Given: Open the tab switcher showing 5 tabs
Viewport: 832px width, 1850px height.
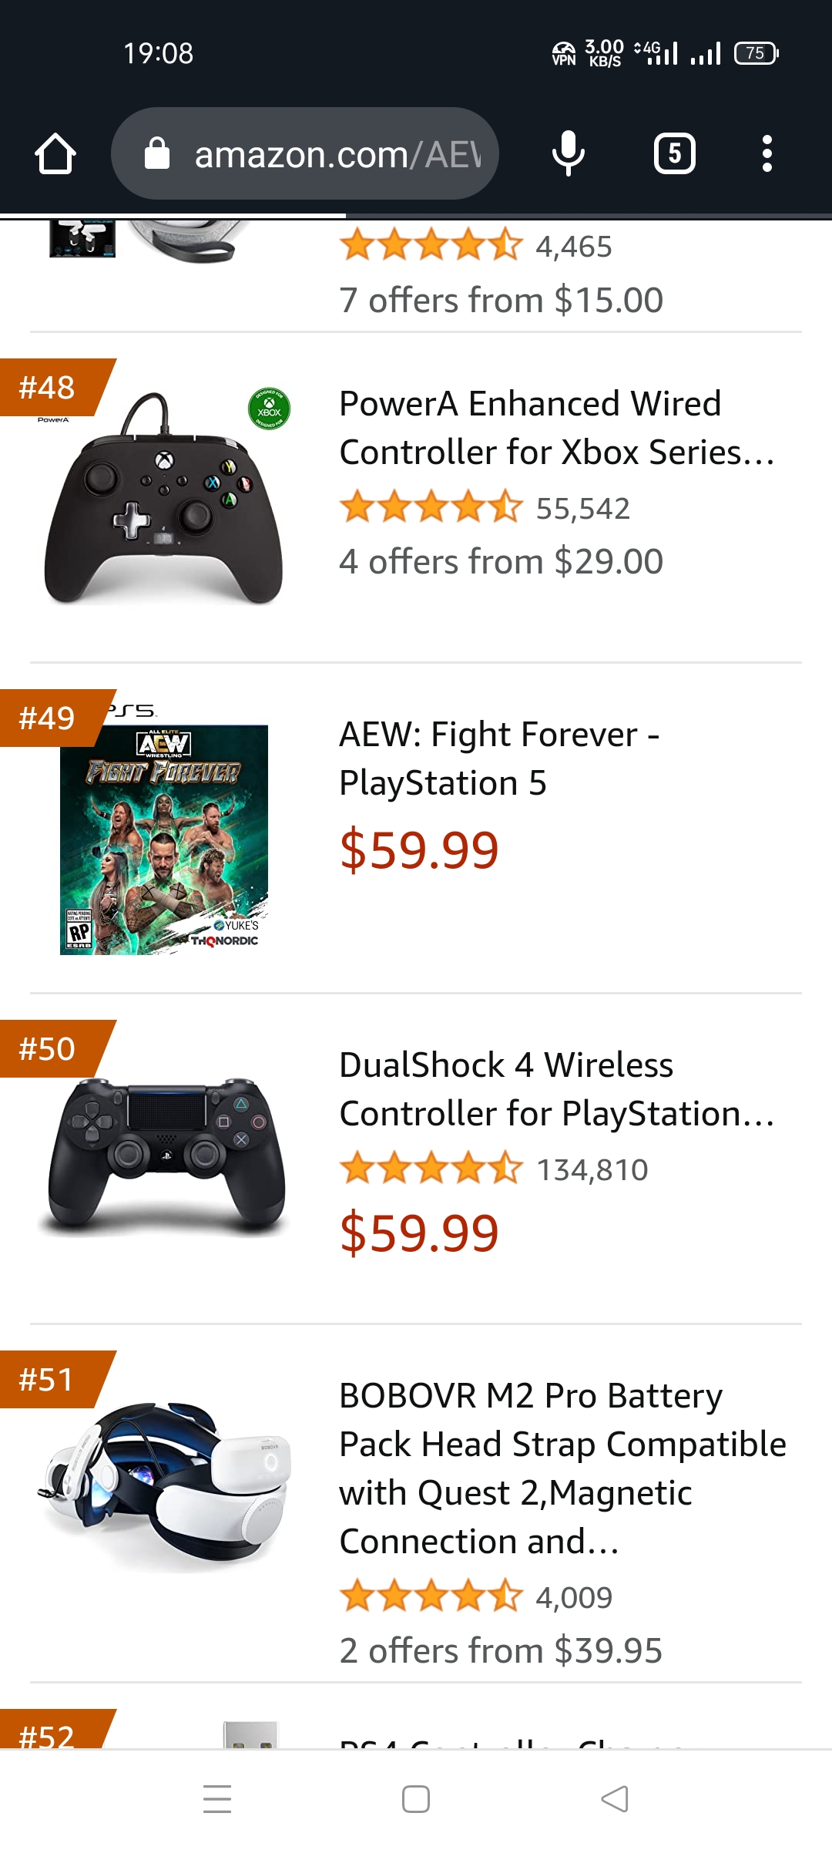Looking at the screenshot, I should click(x=674, y=153).
